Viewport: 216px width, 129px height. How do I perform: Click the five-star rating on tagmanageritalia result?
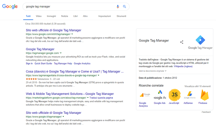point(31,79)
